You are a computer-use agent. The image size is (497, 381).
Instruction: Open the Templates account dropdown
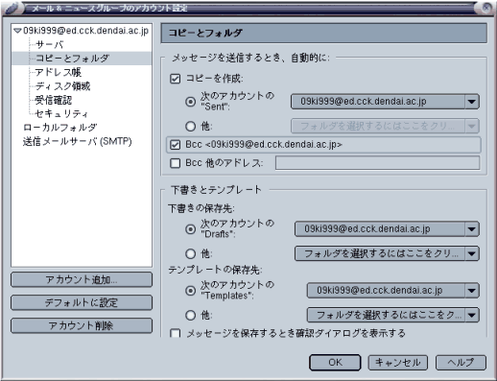pos(393,291)
